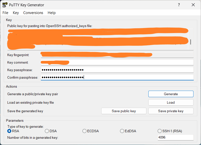Click the 'Key fingerprint' label

coord(18,55)
